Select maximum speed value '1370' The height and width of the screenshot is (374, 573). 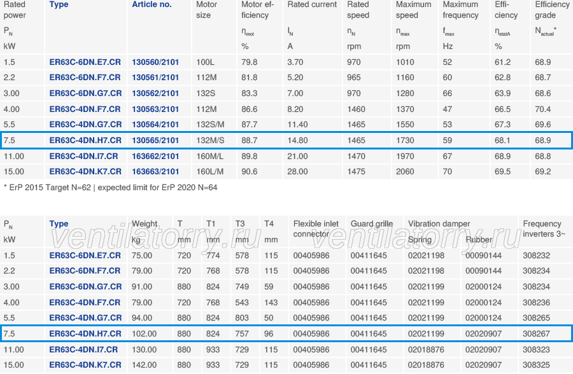coord(405,109)
